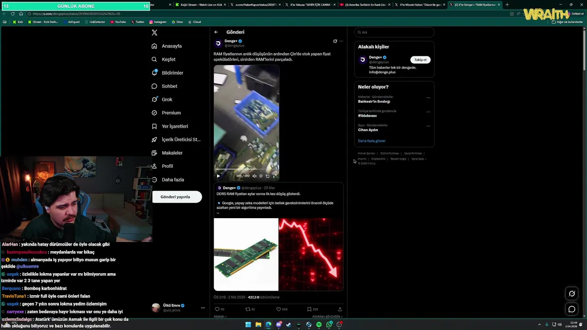This screenshot has height=330, width=587.
Task: Click the Ara search field
Action: [x=394, y=32]
